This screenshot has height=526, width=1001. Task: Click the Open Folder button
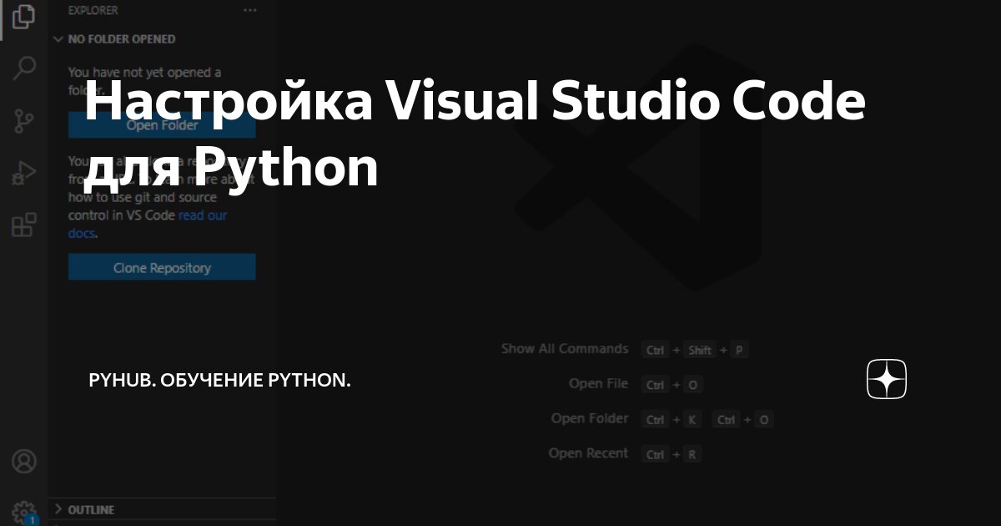[162, 125]
